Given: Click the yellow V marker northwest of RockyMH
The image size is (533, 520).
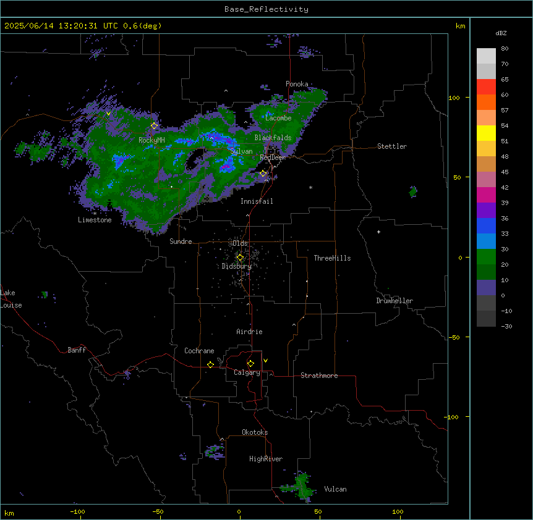Looking at the screenshot, I should pyautogui.click(x=108, y=114).
